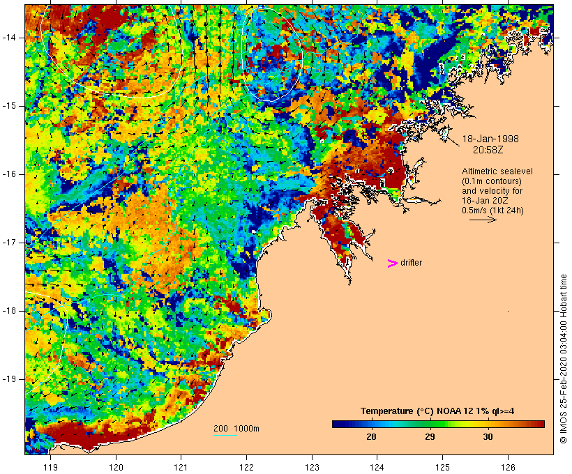
Task: Click the 'and velocity for' legend line
Action: (492, 191)
